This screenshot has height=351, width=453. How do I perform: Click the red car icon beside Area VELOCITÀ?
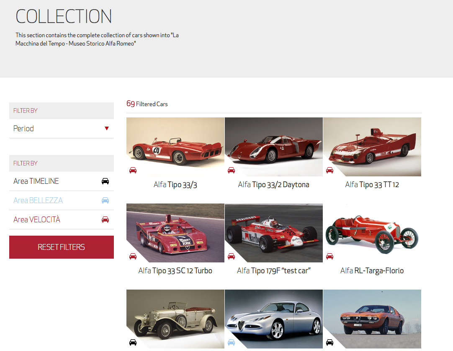pos(105,220)
